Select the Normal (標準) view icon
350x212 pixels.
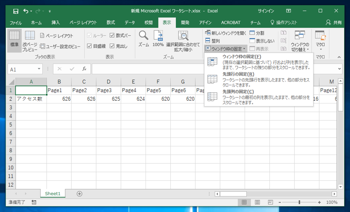[x=14, y=40]
